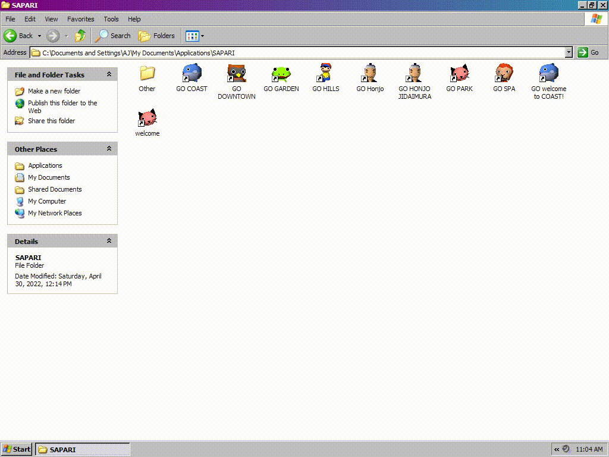The width and height of the screenshot is (609, 457).
Task: Click the SAPARI taskbar button
Action: click(82, 450)
